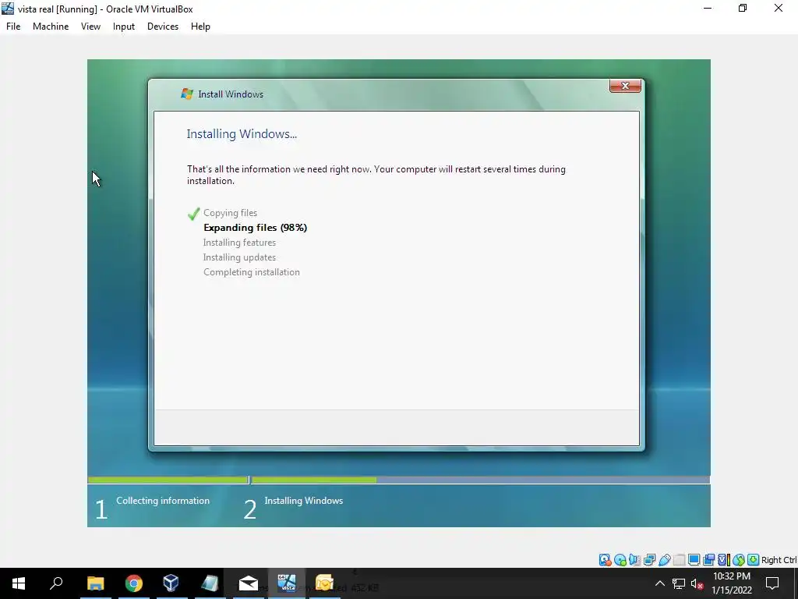Close the Install Windows dialog with red X
798x599 pixels.
[x=625, y=86]
